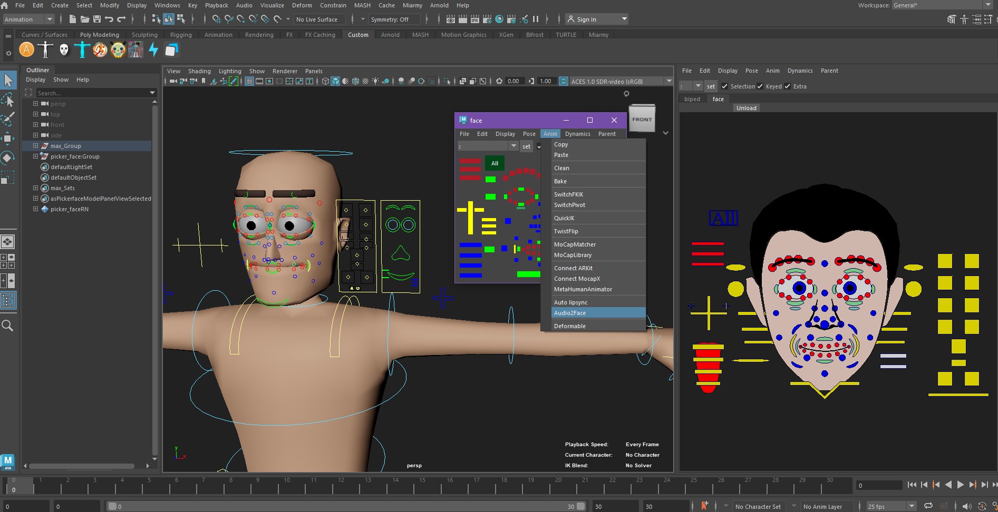Toggle loop playback icon in bottom bar

point(928,506)
